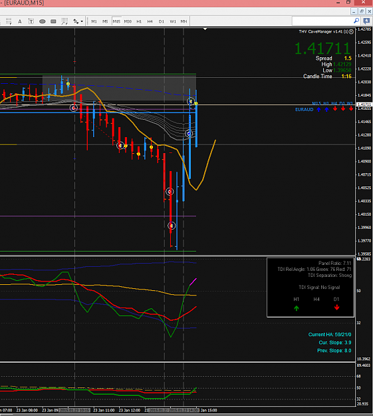The height and width of the screenshot is (416, 373).
Task: Click the 1.42785 price scale label
Action: point(364,29)
